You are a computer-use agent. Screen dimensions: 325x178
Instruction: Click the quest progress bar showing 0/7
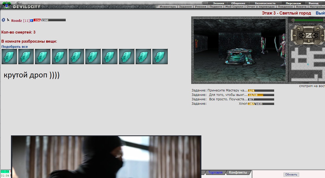pos(261,99)
